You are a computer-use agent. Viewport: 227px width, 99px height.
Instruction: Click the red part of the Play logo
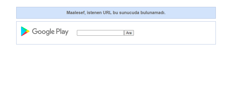click(24, 34)
